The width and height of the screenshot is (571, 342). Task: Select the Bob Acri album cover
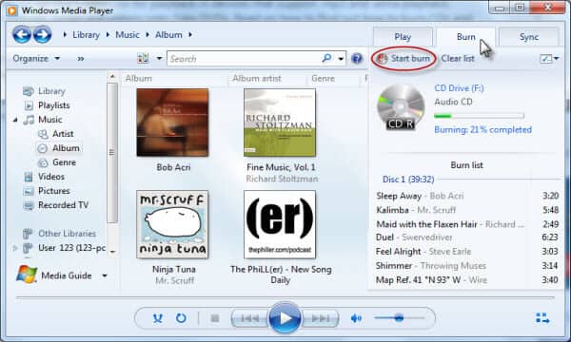tap(172, 123)
